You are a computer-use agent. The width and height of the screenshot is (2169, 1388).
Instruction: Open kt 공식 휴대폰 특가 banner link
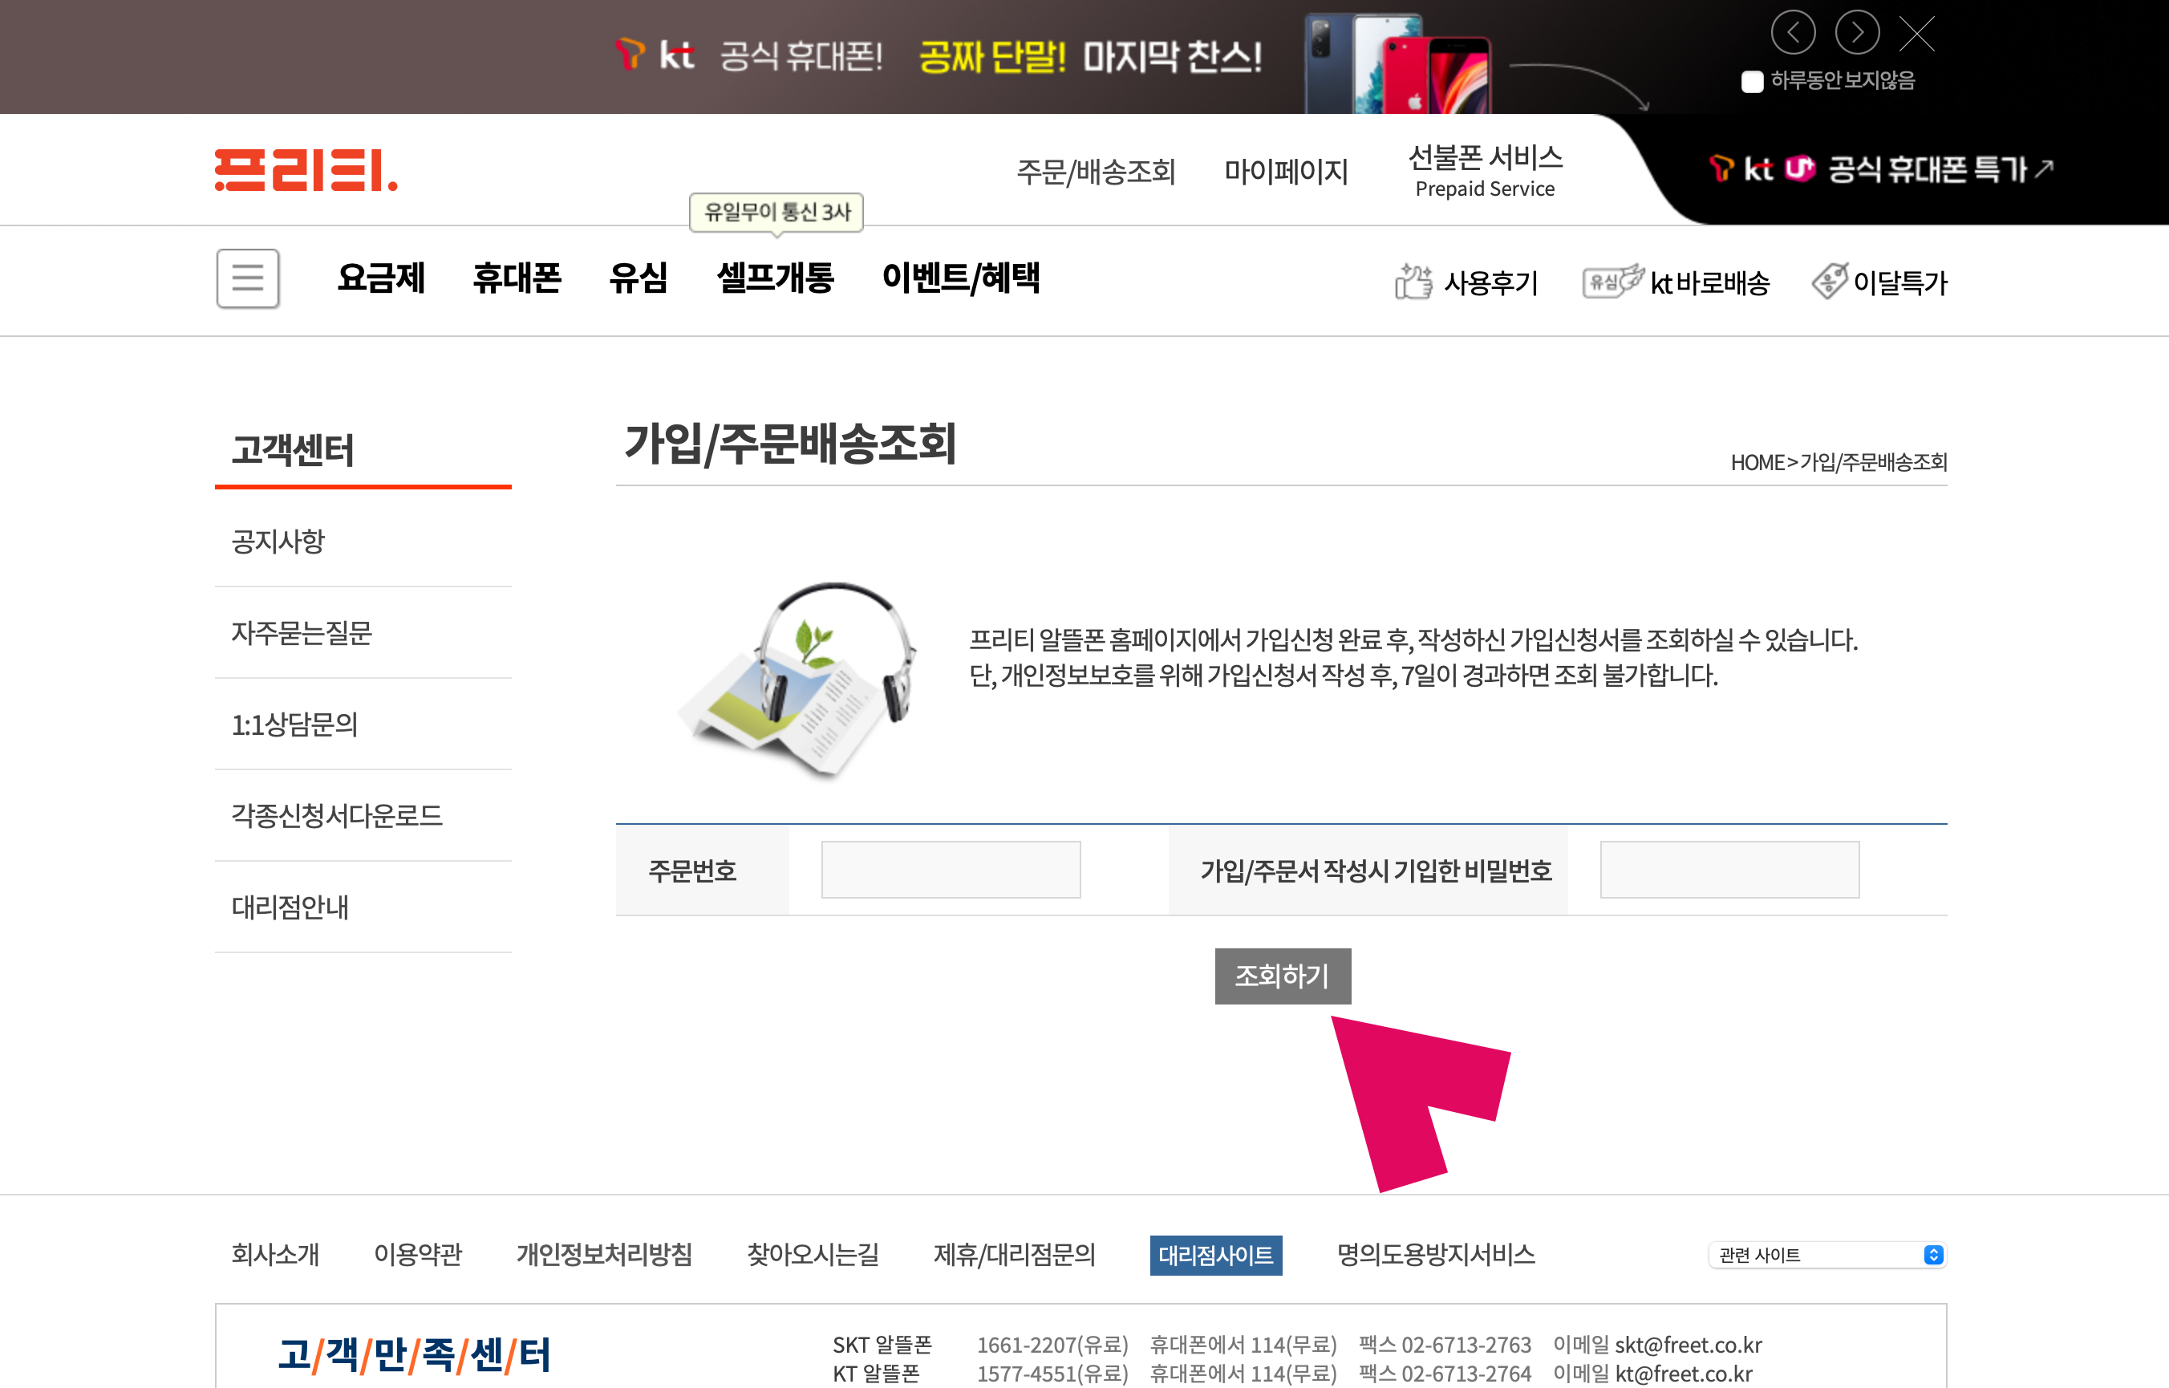pos(1882,169)
